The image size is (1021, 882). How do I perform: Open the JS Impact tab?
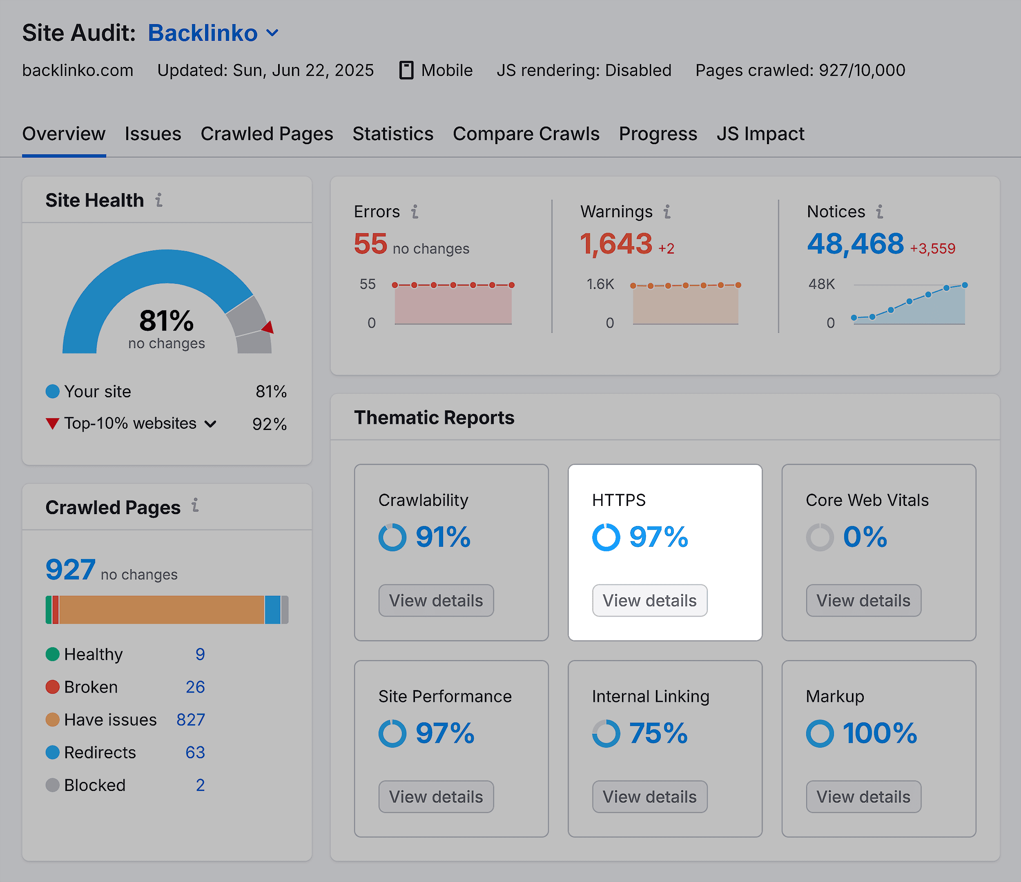point(760,134)
